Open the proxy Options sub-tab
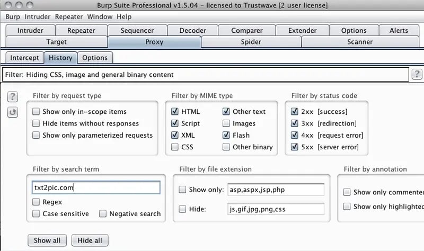Screen dimensions: 424x251 [x=95, y=58]
